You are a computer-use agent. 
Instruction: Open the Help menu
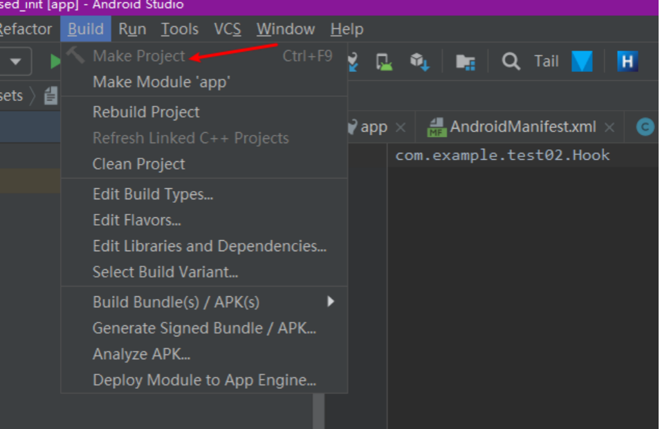(x=347, y=29)
